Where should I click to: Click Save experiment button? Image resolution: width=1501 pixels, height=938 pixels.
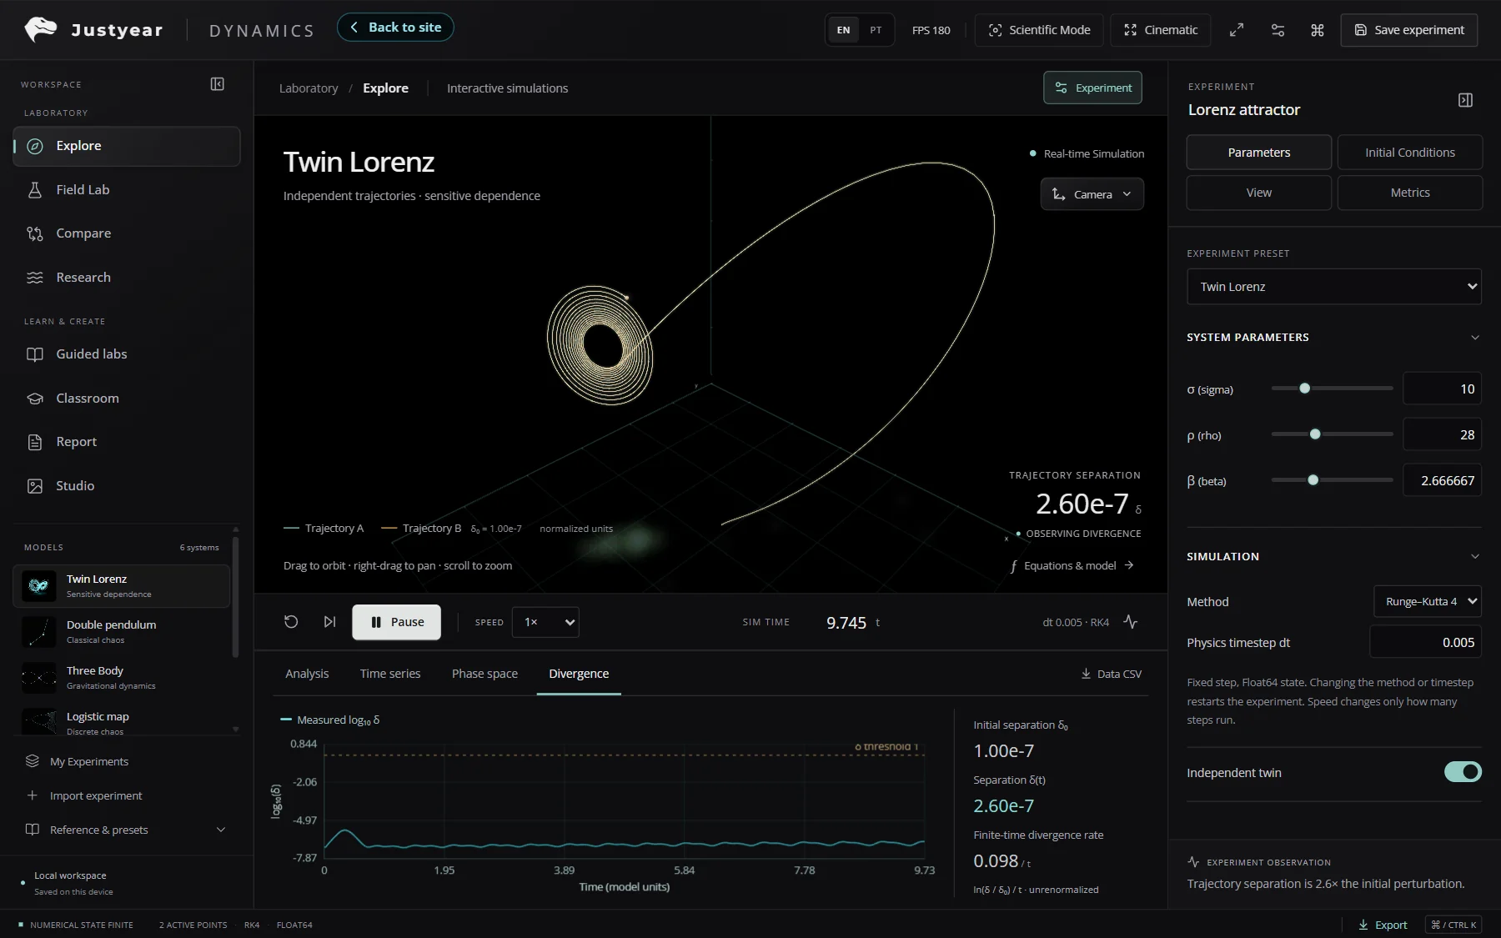1408,30
